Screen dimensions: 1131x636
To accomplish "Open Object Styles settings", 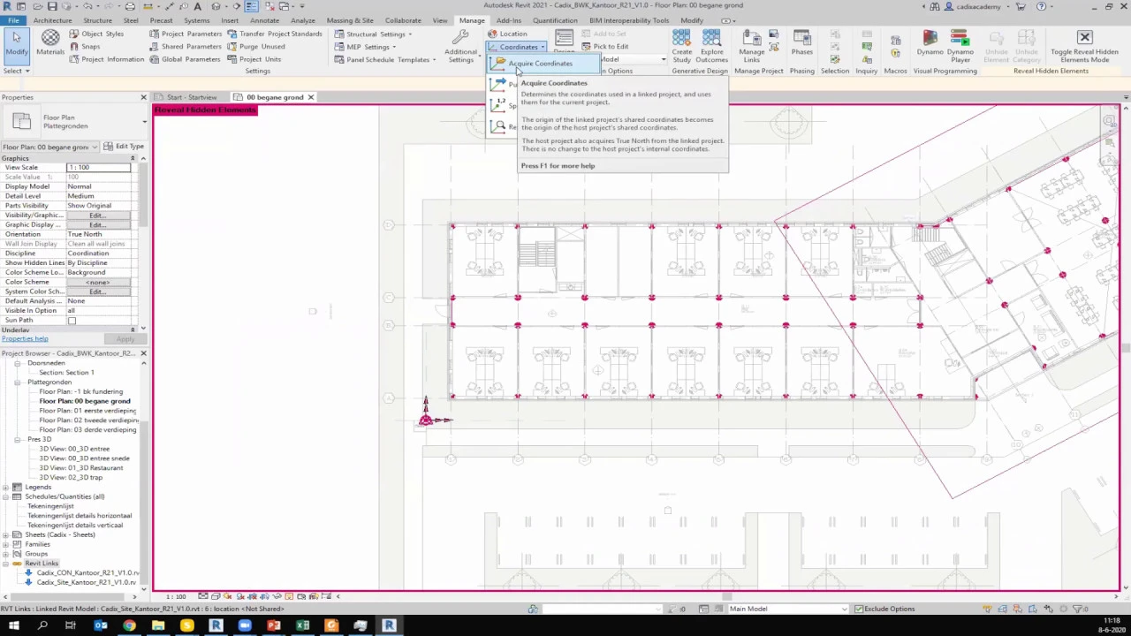I will pyautogui.click(x=96, y=34).
